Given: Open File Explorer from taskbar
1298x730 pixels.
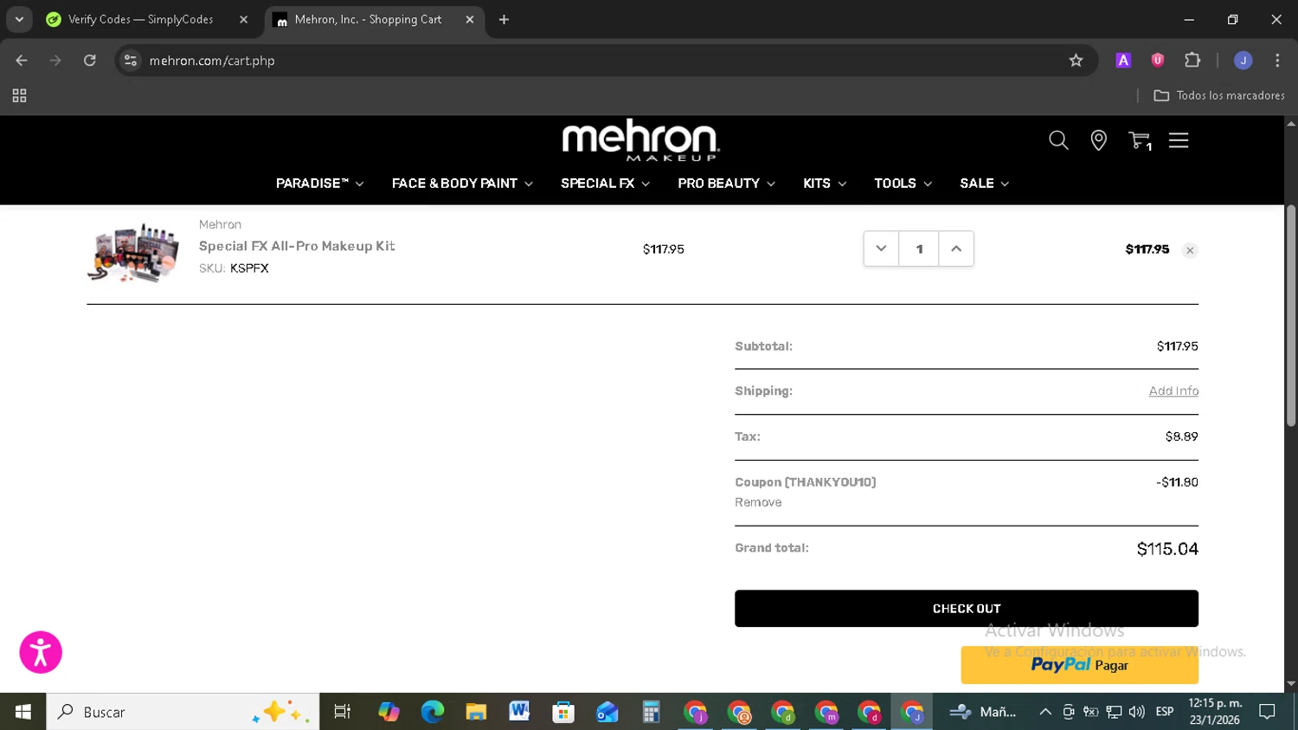Looking at the screenshot, I should coord(476,712).
